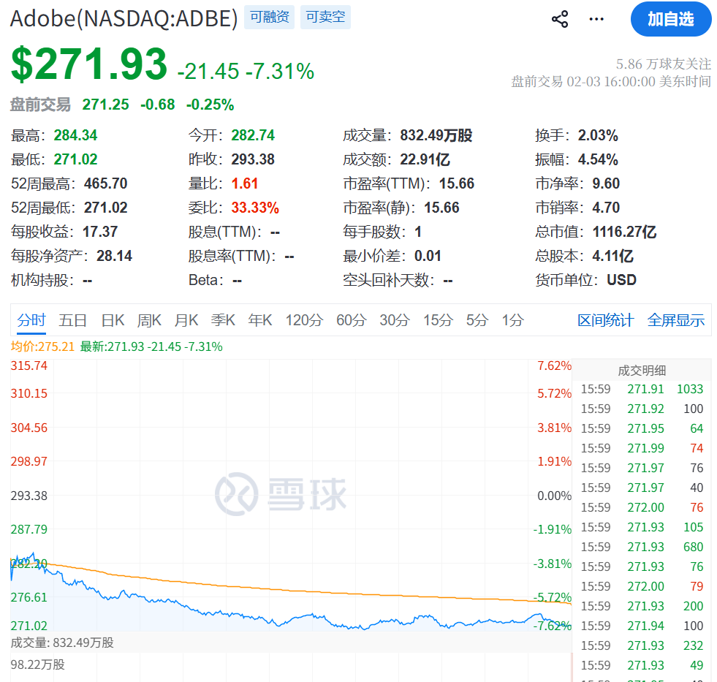Click the 市净率 value 9.60
The width and height of the screenshot is (717, 682).
point(606,183)
